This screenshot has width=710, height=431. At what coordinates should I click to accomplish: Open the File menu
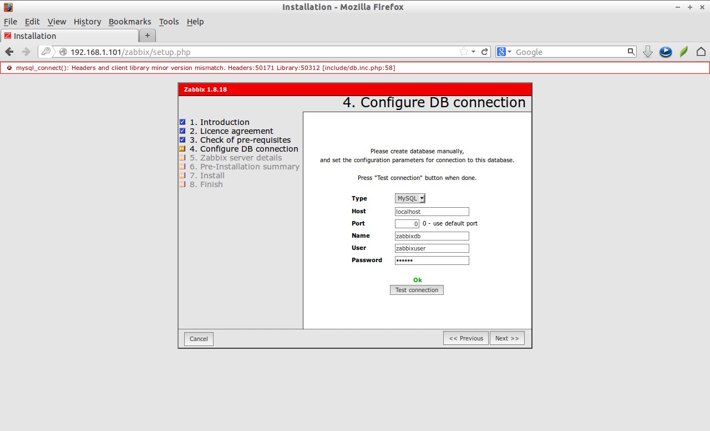11,22
